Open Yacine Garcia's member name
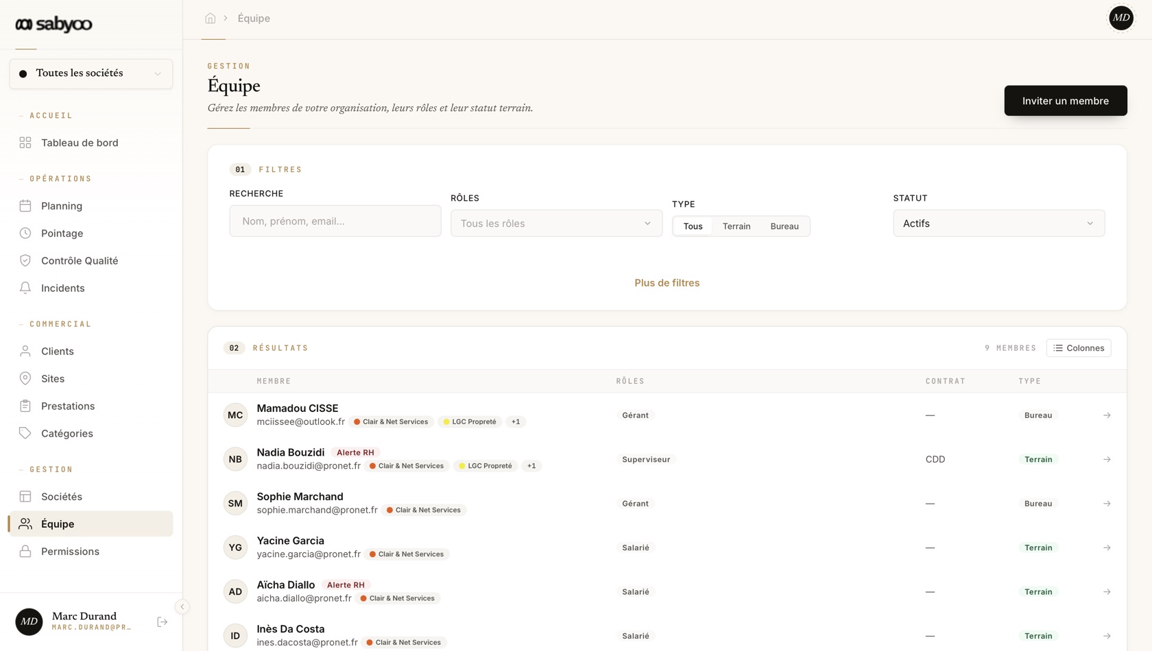Image resolution: width=1152 pixels, height=651 pixels. click(290, 541)
